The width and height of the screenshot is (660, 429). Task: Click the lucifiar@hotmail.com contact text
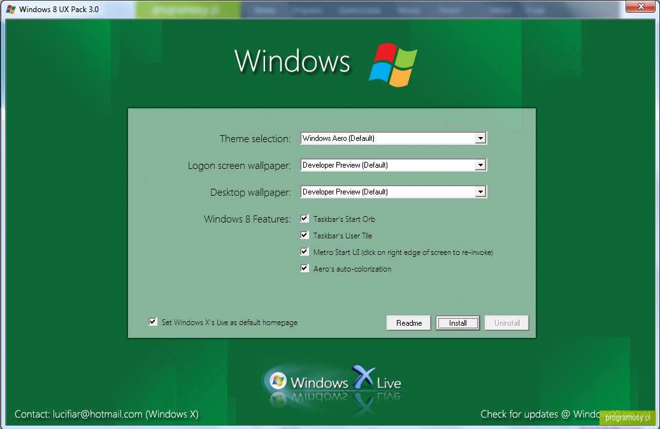pos(97,414)
